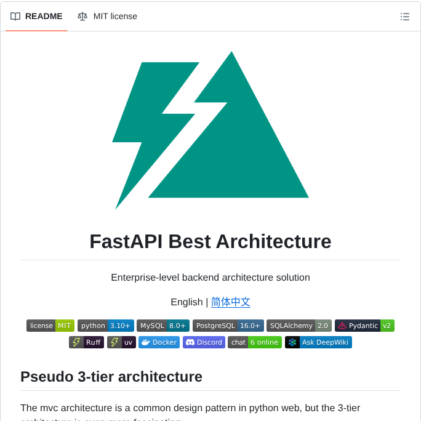The image size is (421, 421).
Task: Click the Pseudo 3-tier architecture heading
Action: pos(111,377)
